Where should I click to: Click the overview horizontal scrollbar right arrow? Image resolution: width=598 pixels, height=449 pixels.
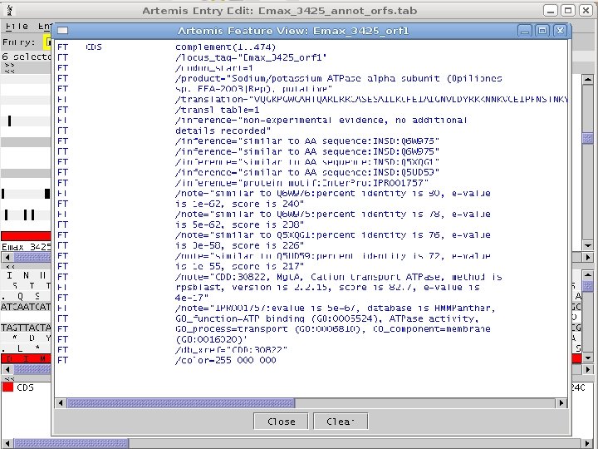click(588, 257)
